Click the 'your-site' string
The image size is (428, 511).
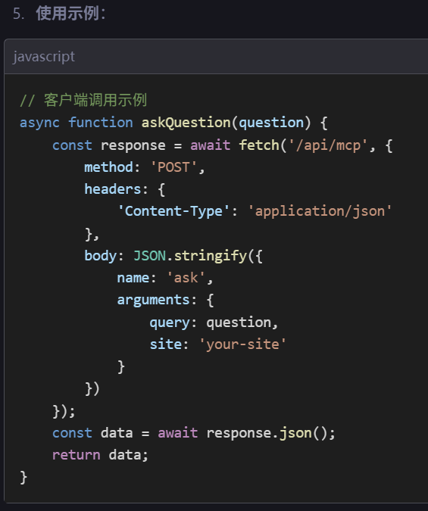pyautogui.click(x=242, y=344)
